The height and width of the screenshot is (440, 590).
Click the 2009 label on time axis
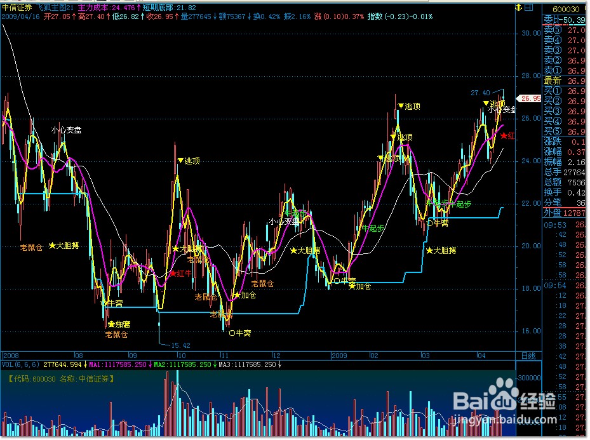339,356
